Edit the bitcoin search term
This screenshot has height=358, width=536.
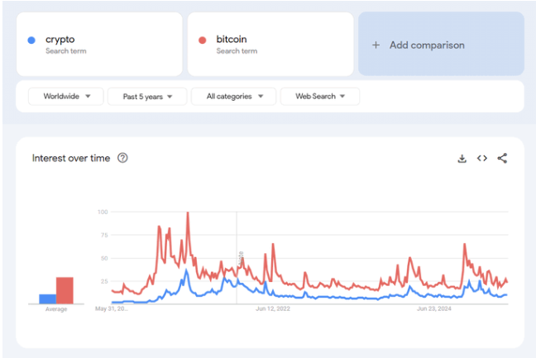[232, 40]
